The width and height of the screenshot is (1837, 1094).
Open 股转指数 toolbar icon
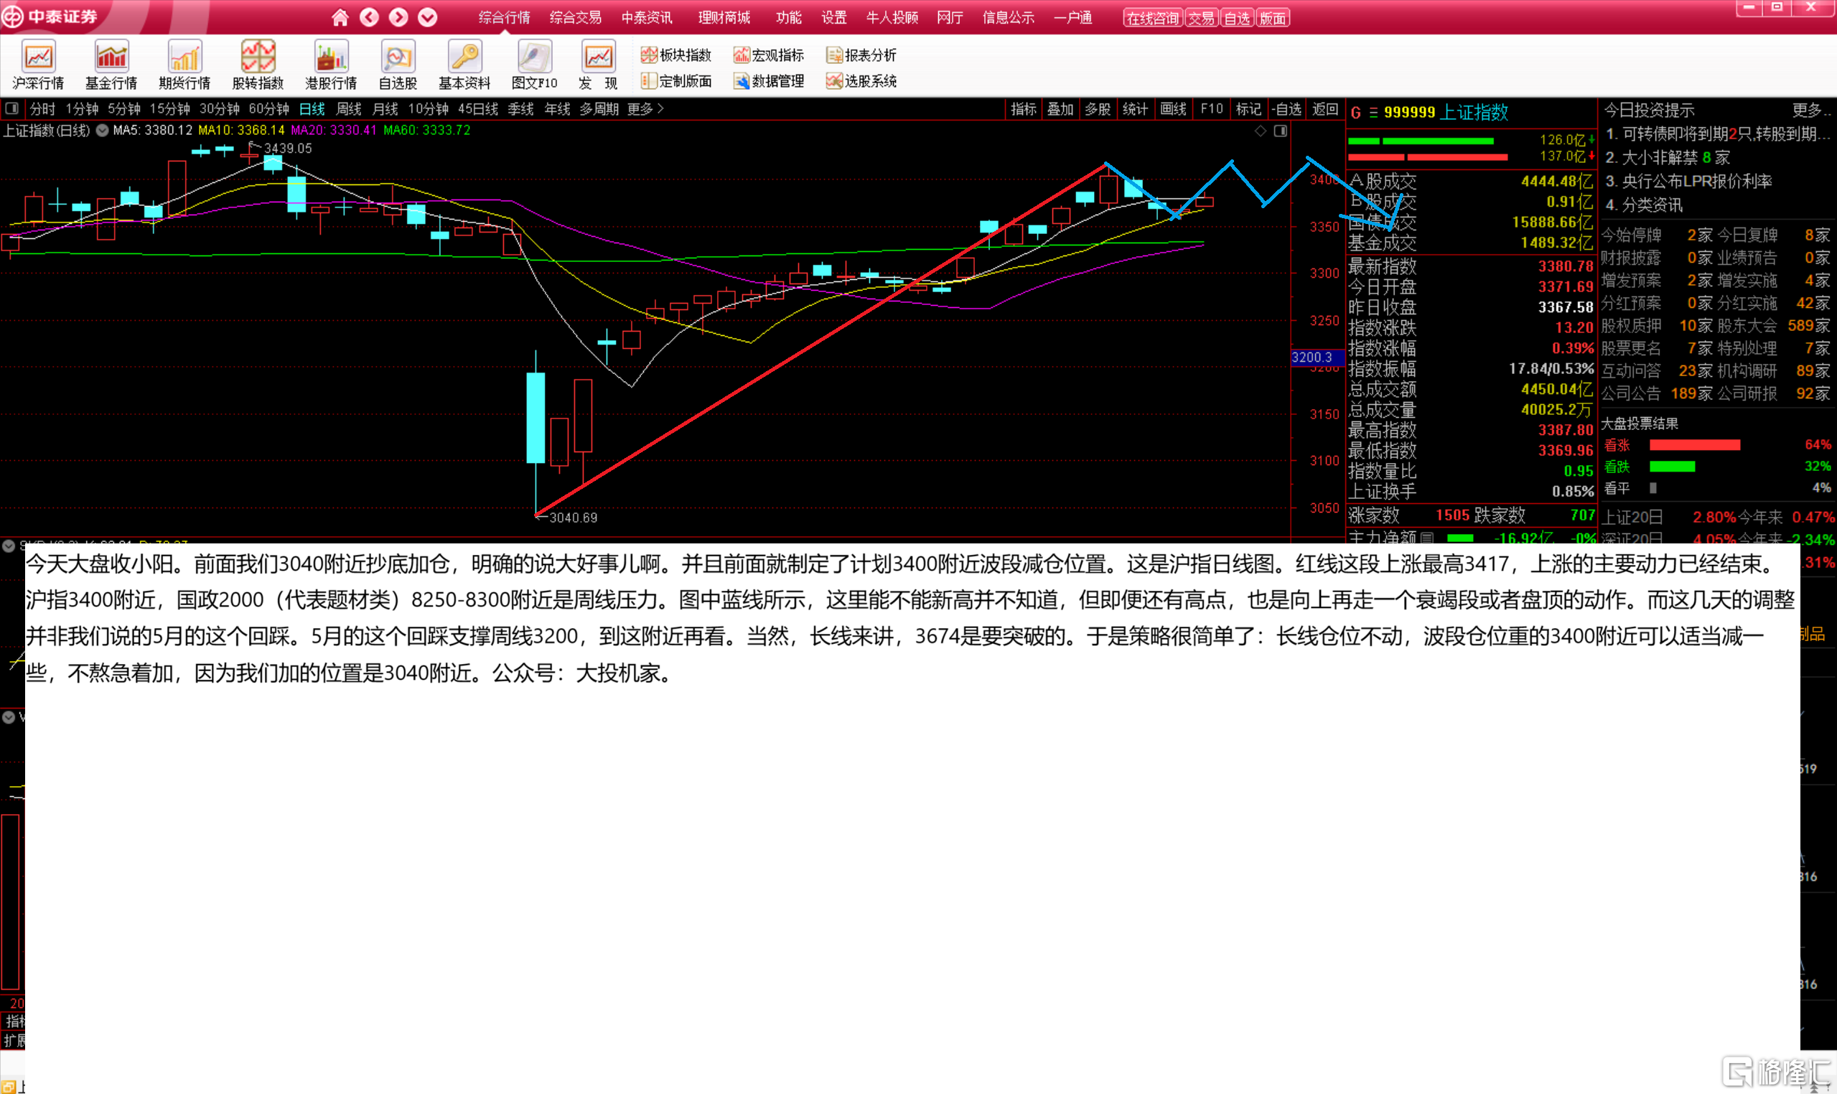pos(258,65)
